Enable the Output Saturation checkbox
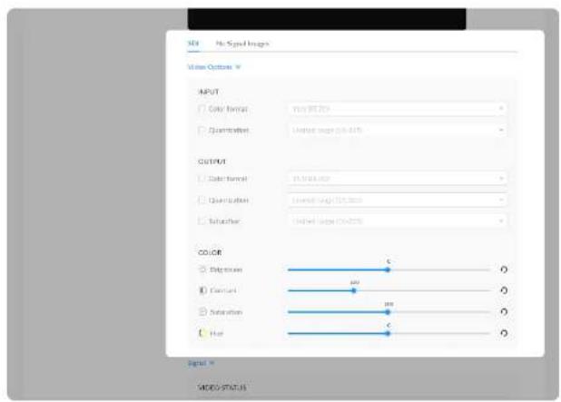 coord(202,221)
